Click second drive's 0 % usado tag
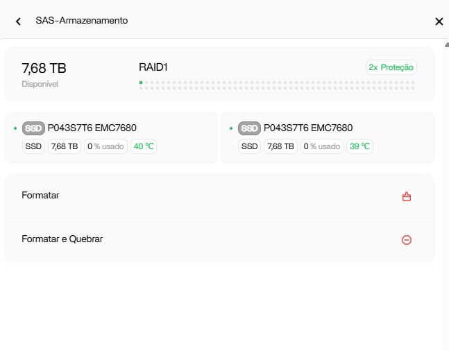449x351 pixels. (x=322, y=146)
